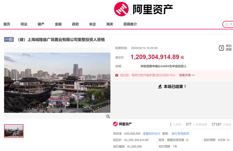The height and width of the screenshot is (151, 233).
Task: Click the help icon beside 延时周期 5分钟
Action: coord(228,140)
